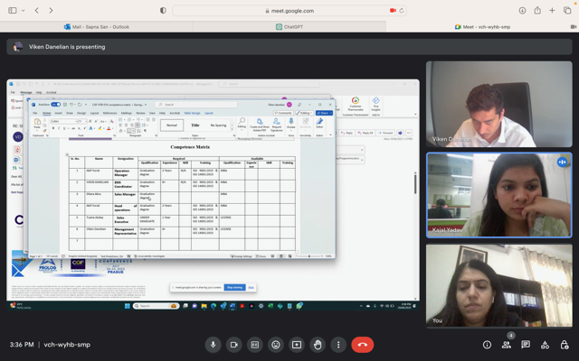Open the Editor icon in Word ribbon
The width and height of the screenshot is (579, 361).
[x=319, y=122]
